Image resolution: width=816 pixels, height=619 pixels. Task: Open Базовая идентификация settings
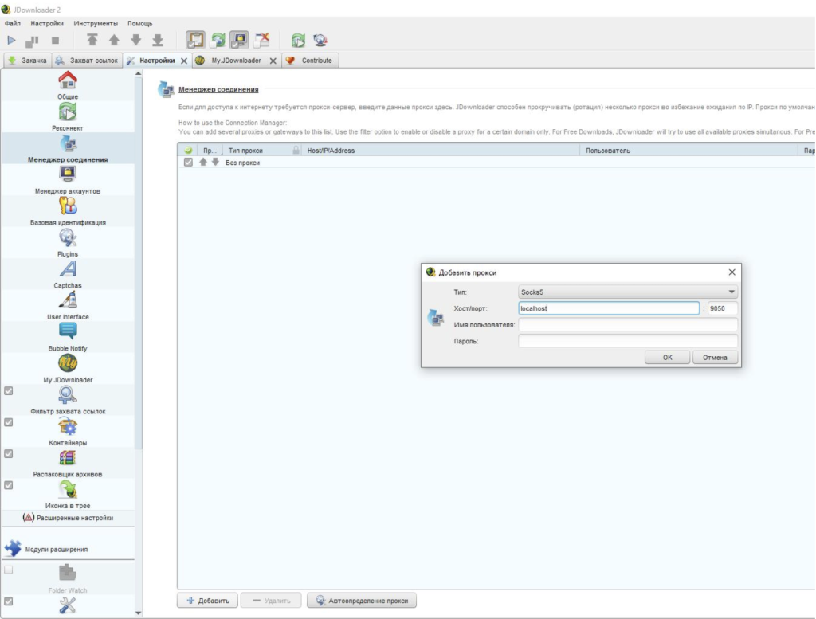pyautogui.click(x=68, y=211)
